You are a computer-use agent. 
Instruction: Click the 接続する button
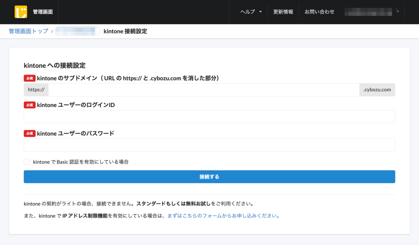point(209,176)
